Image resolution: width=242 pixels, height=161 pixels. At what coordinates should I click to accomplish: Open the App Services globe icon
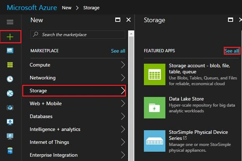(10, 93)
